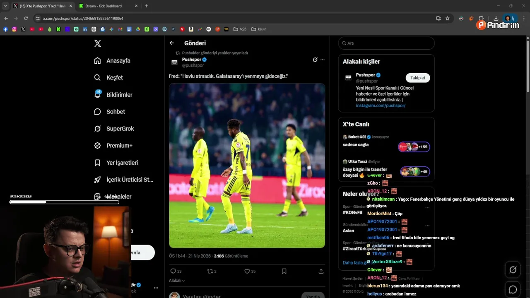The height and width of the screenshot is (298, 530).
Task: Open Bildirimler notifications in the sidebar
Action: [113, 95]
